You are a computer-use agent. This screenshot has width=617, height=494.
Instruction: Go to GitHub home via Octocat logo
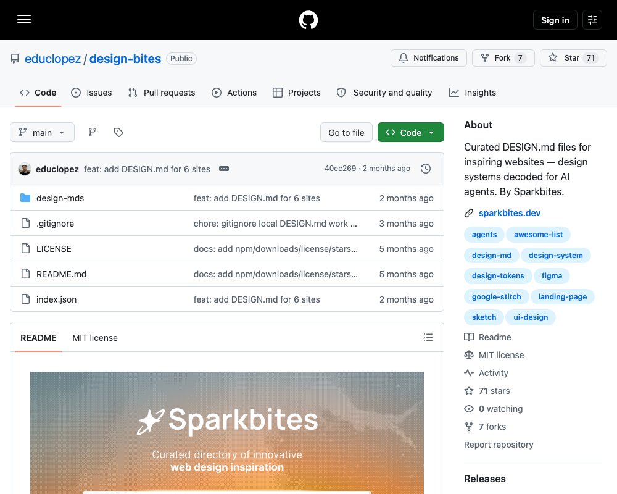pyautogui.click(x=308, y=20)
